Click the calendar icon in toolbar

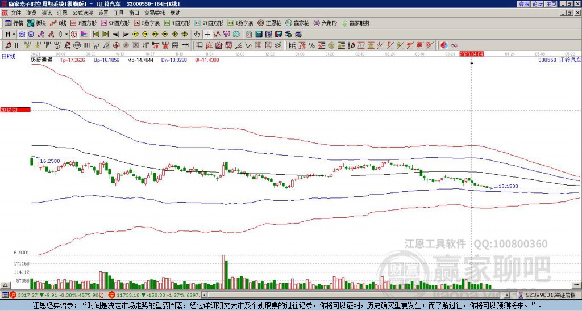click(249, 35)
